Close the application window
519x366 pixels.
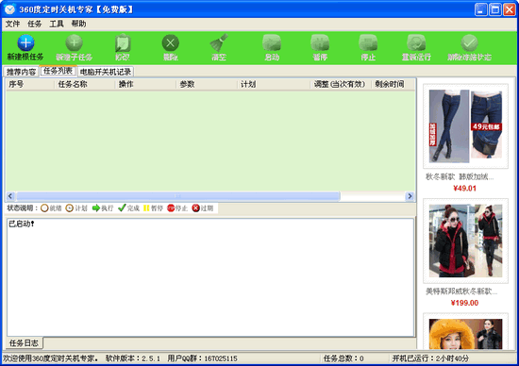coord(509,9)
